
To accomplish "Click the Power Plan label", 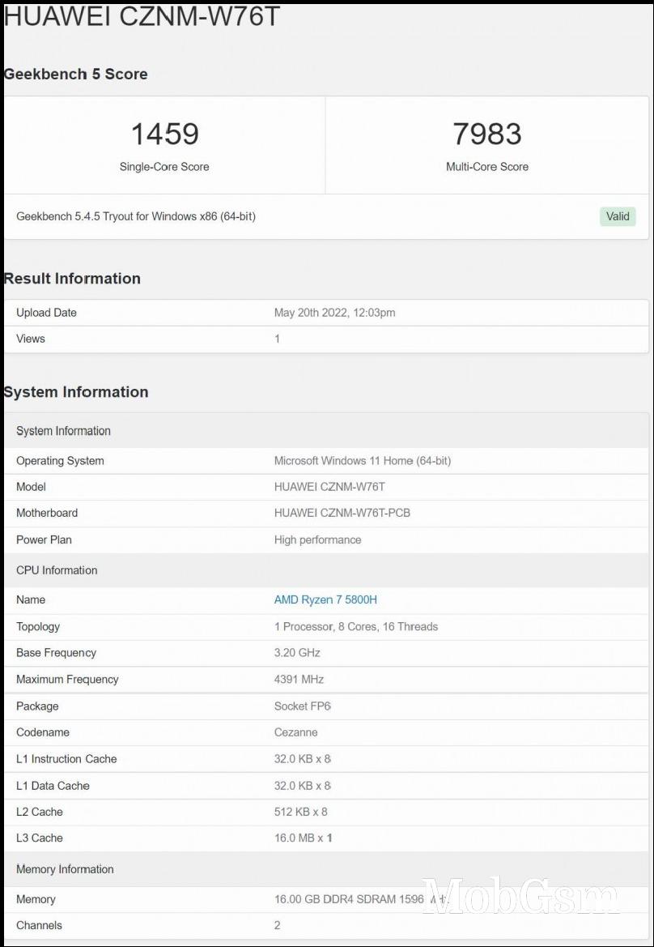I will [44, 540].
